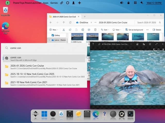Click the four-dots grid icon in top bar

point(135,3)
